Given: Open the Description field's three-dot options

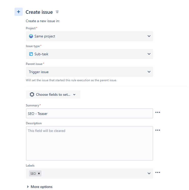Looking at the screenshot, I should coord(158,130).
